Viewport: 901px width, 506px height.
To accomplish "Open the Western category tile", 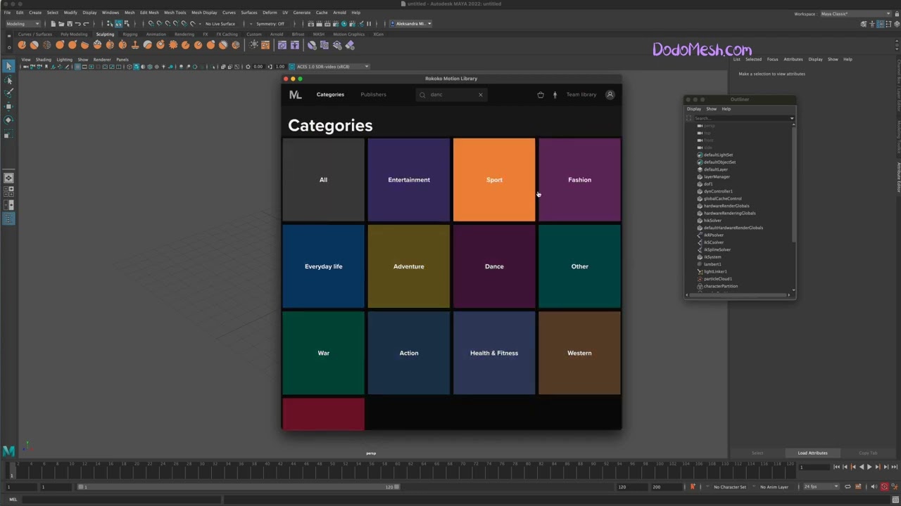I will click(x=579, y=353).
